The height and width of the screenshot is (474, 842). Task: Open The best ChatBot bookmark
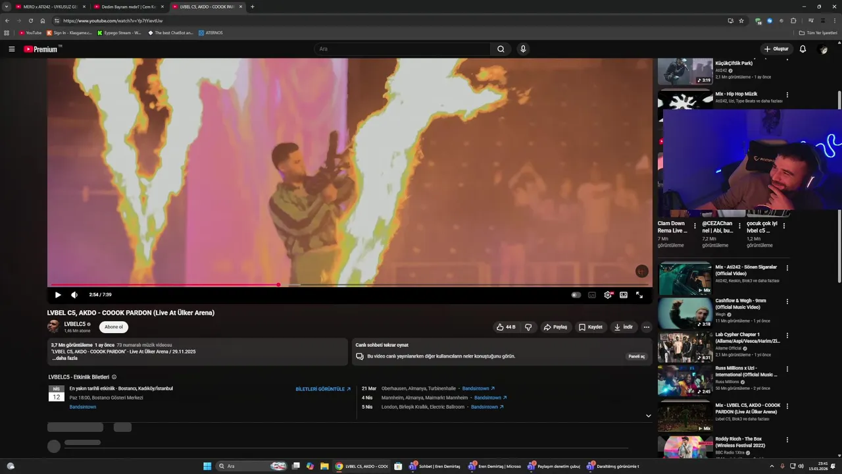click(x=170, y=33)
